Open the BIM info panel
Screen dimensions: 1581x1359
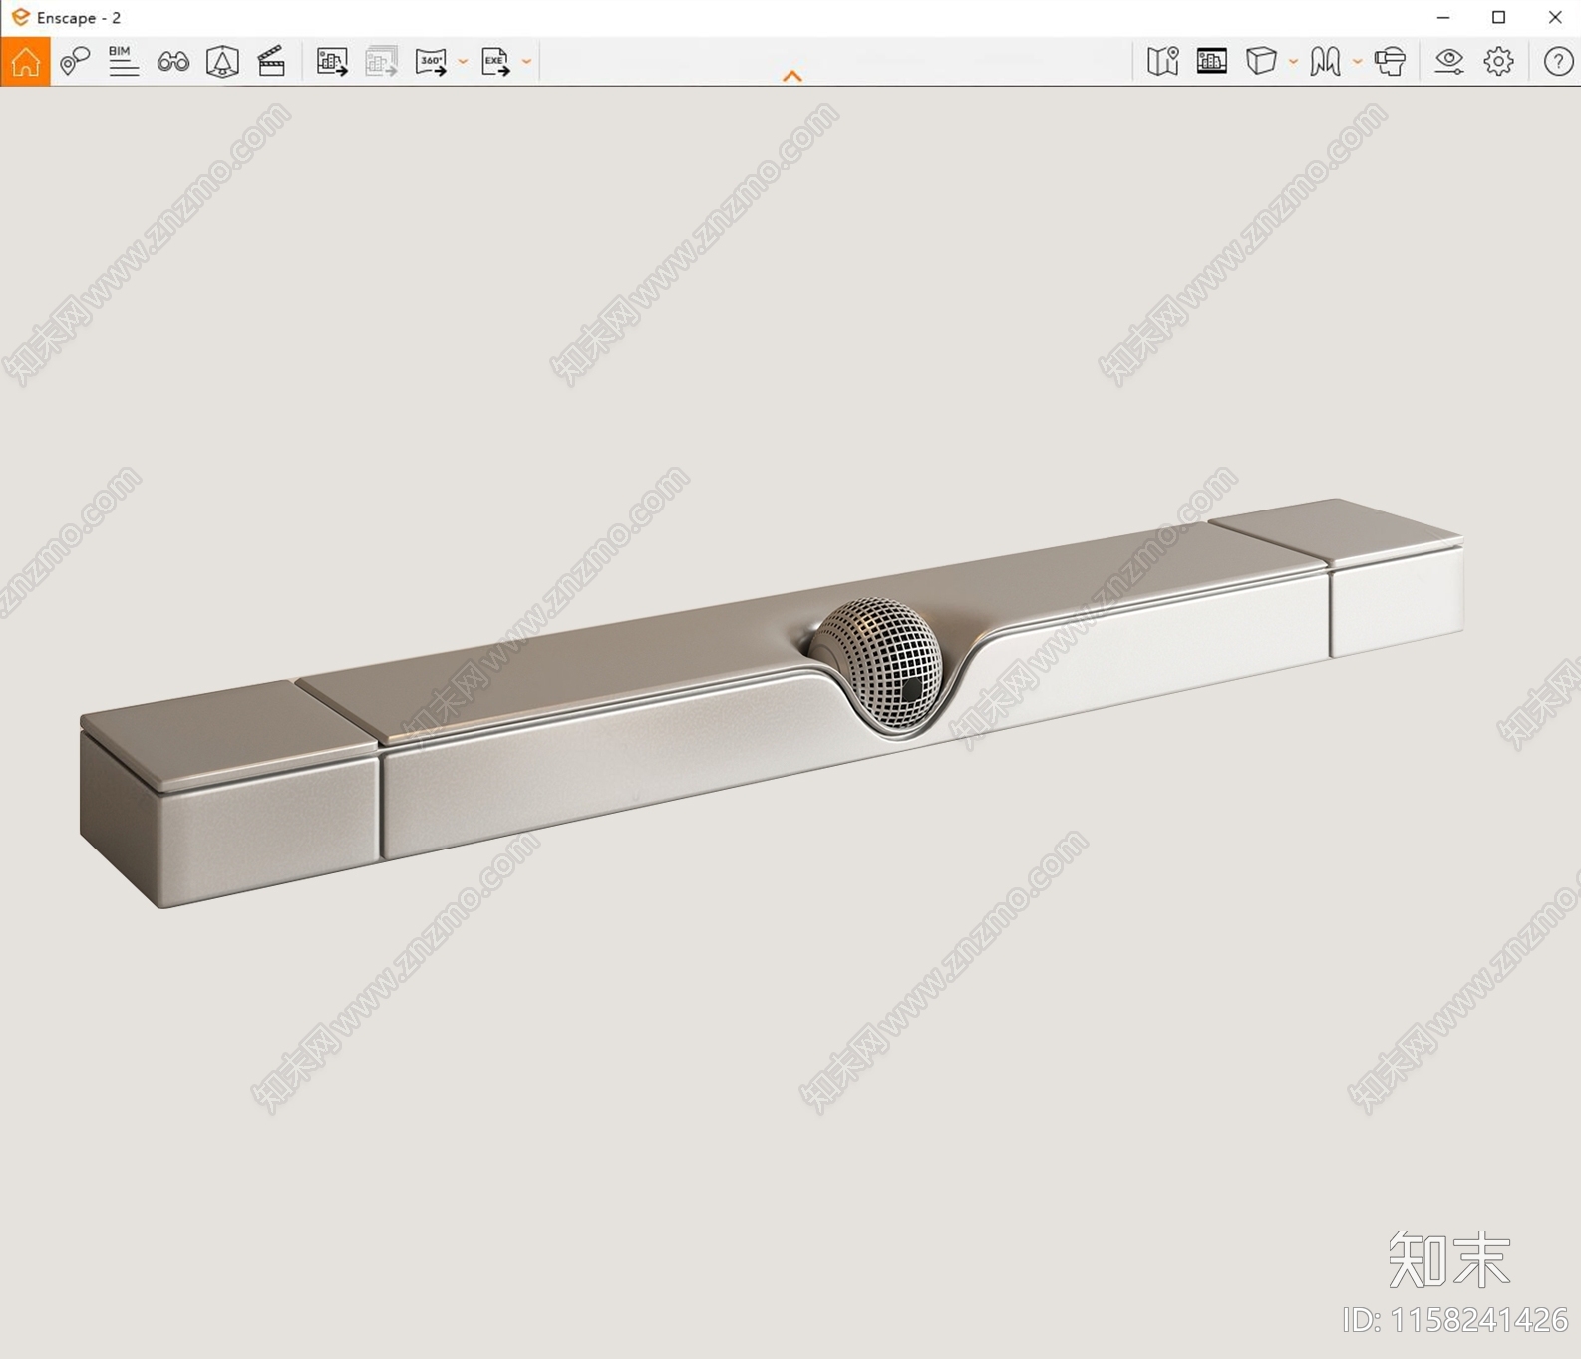(123, 62)
